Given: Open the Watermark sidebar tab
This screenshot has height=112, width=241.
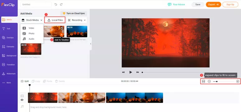Looking at the screenshot, I should click(9, 74).
